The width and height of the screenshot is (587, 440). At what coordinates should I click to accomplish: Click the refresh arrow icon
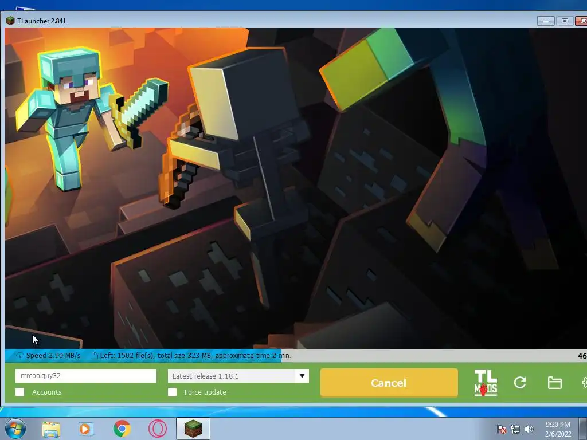[x=520, y=382]
